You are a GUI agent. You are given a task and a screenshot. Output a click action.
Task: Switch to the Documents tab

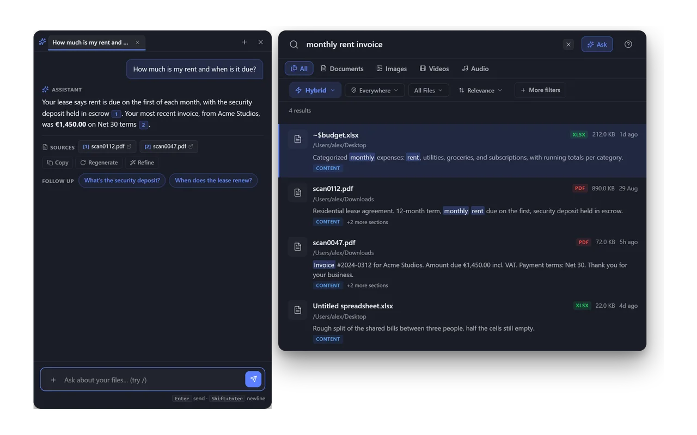coord(342,69)
